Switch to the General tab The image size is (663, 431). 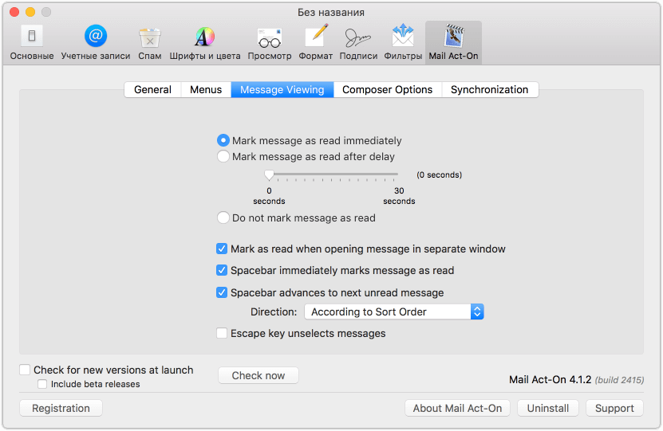click(152, 89)
